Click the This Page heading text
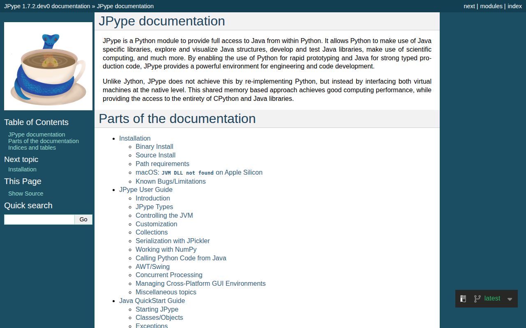Screen dimensions: 526x328 (x=23, y=181)
